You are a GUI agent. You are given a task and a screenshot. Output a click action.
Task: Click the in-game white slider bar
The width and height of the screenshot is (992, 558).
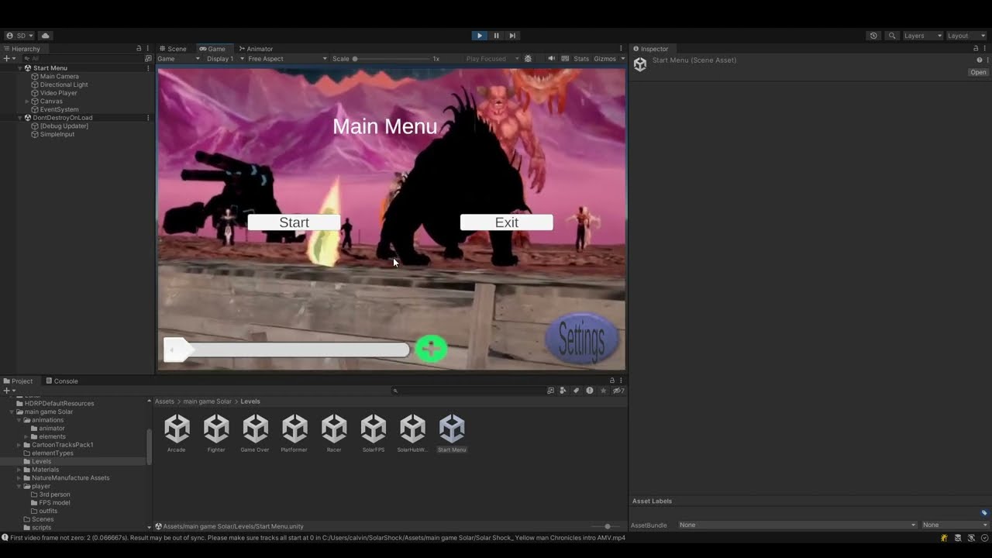(287, 350)
